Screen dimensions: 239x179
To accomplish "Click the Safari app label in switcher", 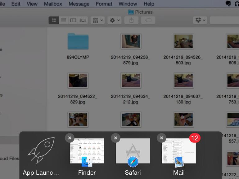I will point(133,172).
